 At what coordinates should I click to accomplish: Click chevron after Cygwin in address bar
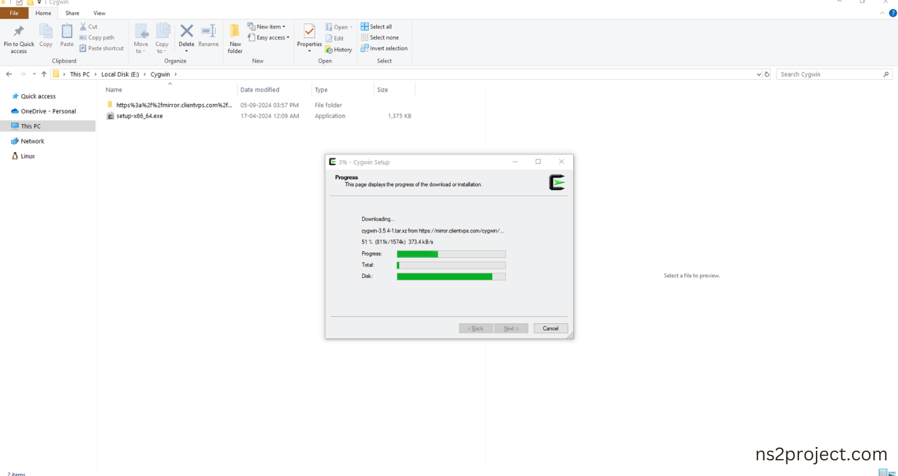pos(176,74)
